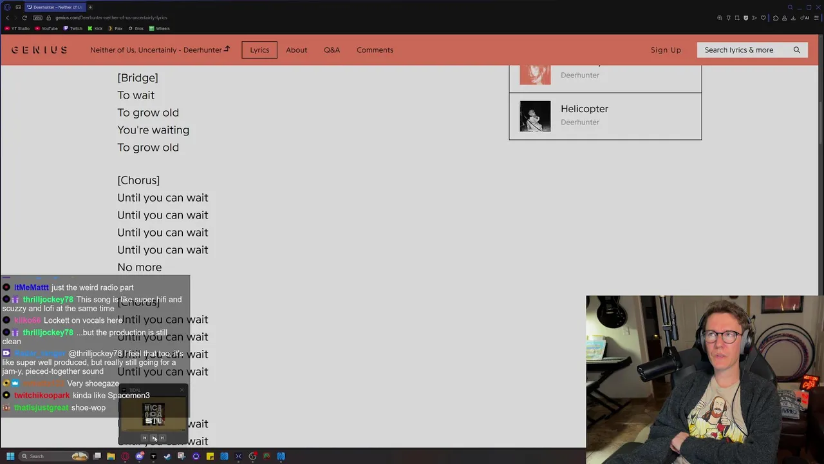Open the account profile icon
The height and width of the screenshot is (464, 824).
[x=785, y=18]
